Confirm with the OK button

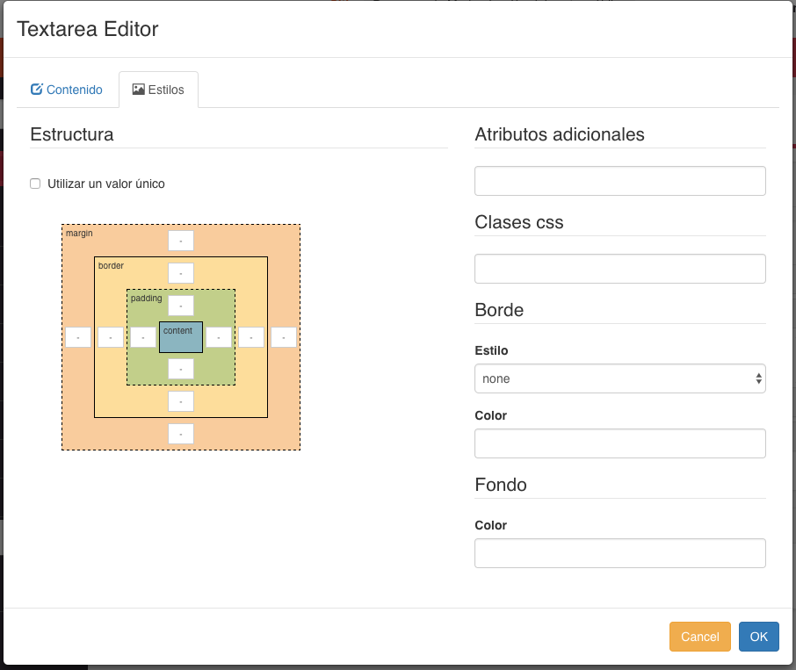(758, 637)
